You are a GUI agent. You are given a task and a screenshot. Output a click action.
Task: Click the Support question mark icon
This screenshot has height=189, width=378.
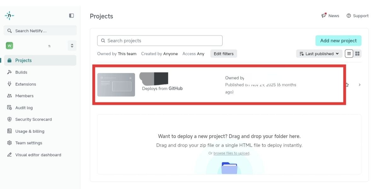(349, 16)
